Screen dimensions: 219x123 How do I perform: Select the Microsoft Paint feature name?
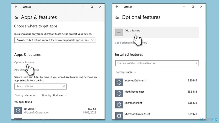tap(133, 103)
